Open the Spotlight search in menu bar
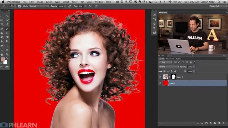 tap(219, 2)
